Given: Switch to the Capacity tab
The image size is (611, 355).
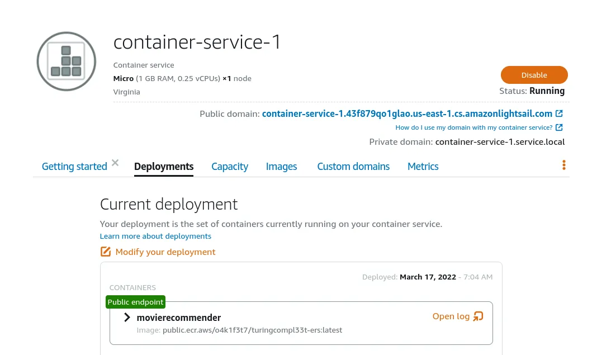Looking at the screenshot, I should (229, 167).
